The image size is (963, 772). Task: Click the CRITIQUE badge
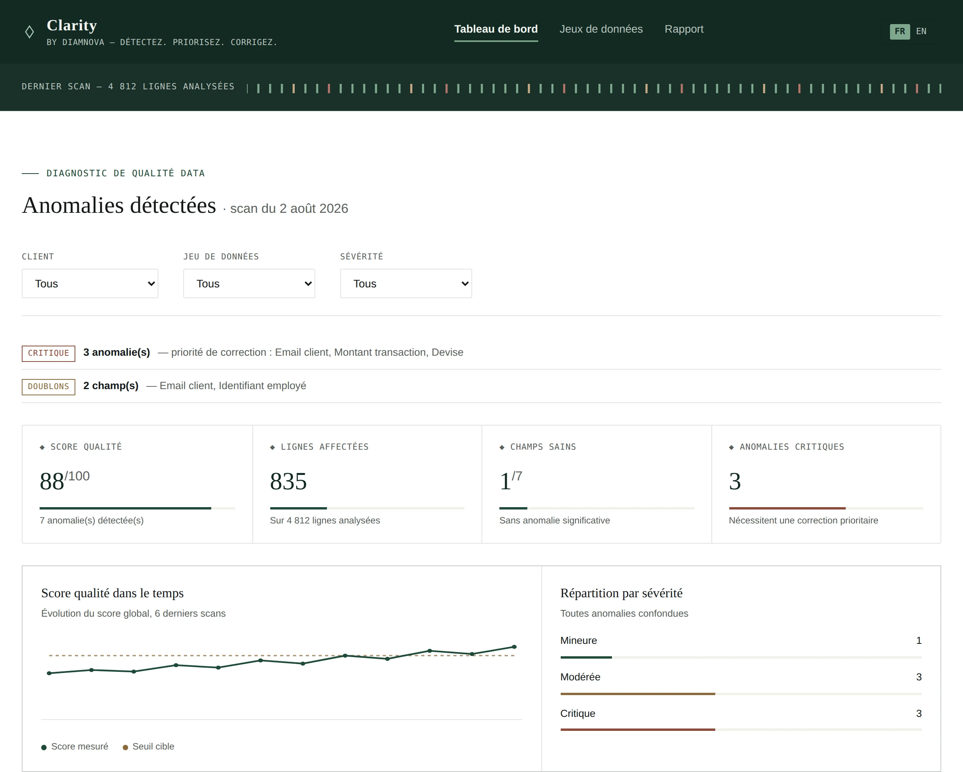(48, 353)
